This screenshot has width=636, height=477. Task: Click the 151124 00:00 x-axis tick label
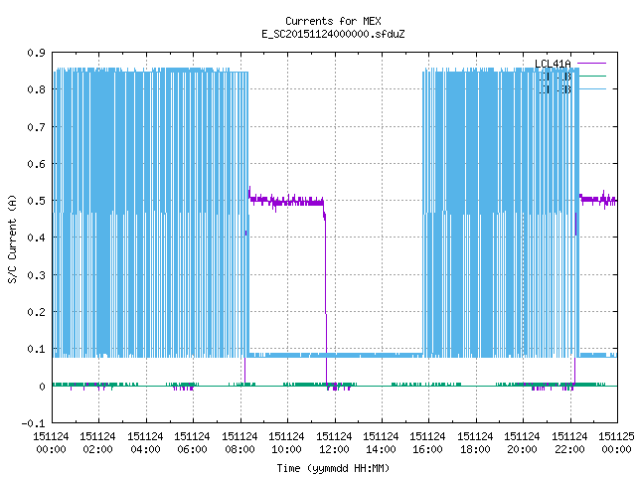pyautogui.click(x=51, y=443)
